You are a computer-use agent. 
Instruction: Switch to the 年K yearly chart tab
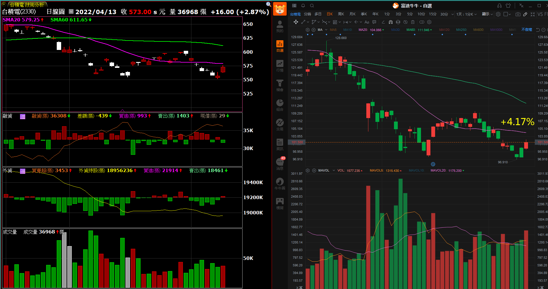(x=375, y=14)
